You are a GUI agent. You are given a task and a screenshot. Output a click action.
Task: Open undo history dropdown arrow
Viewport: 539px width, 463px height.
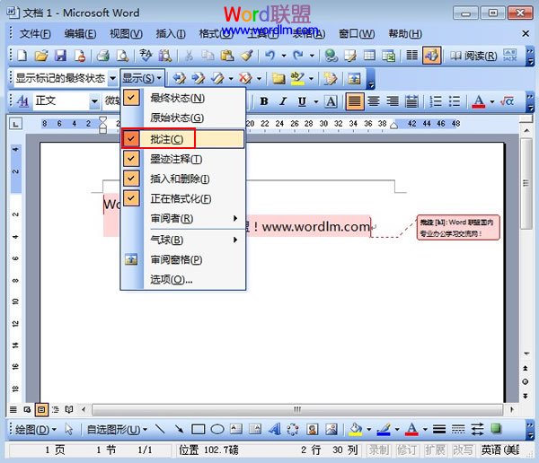pyautogui.click(x=284, y=56)
